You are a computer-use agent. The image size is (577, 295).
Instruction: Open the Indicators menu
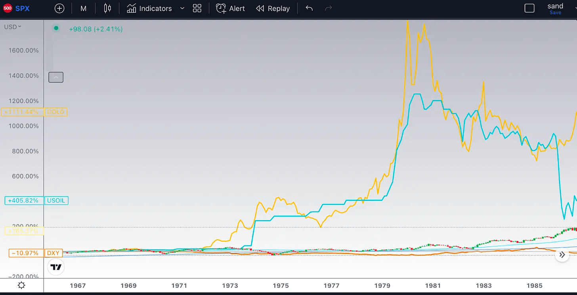149,8
